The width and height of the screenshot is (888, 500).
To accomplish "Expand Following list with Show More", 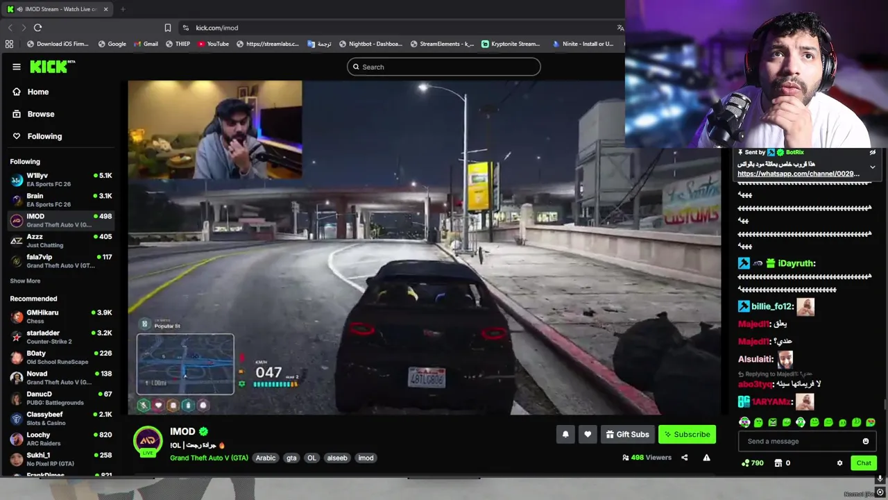I will [x=25, y=281].
